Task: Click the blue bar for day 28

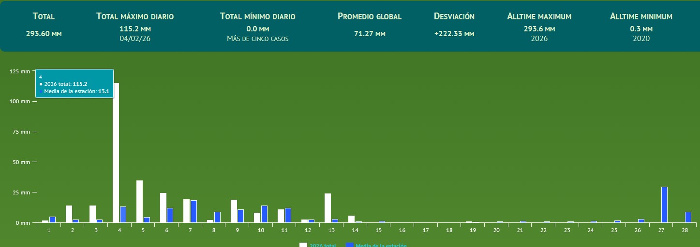Action: tap(688, 217)
